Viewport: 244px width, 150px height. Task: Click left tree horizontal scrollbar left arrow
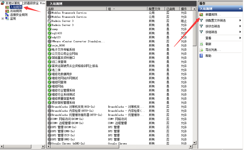coord(2,146)
